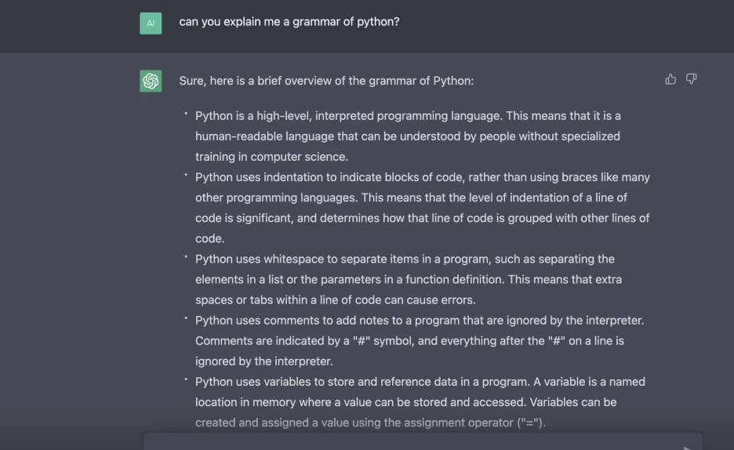Click the user prompt about python grammar
The image size is (734, 450).
(289, 22)
